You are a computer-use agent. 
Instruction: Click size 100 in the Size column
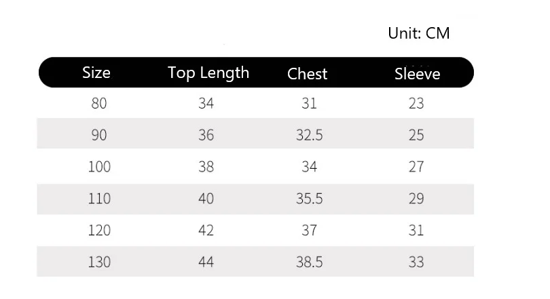99,167
